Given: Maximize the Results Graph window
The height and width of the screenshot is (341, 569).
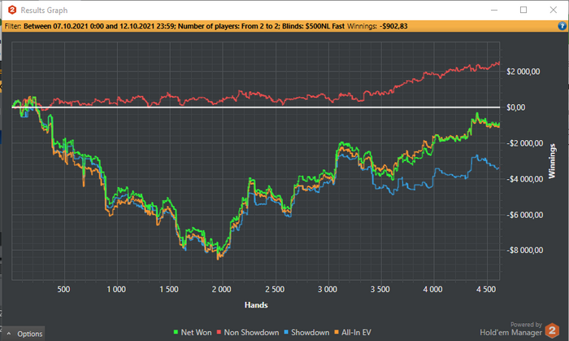Looking at the screenshot, I should point(523,10).
